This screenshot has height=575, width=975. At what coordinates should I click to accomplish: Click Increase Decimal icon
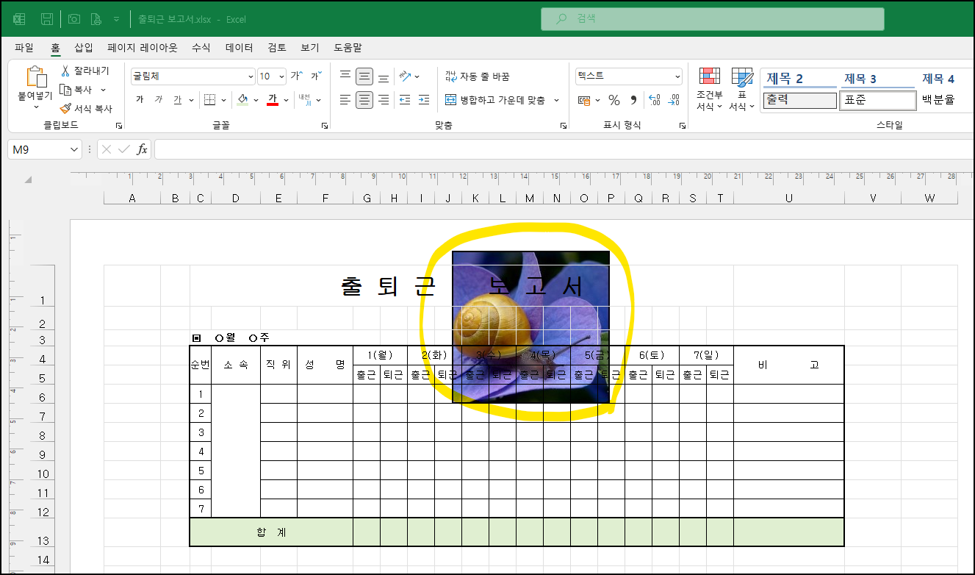655,100
